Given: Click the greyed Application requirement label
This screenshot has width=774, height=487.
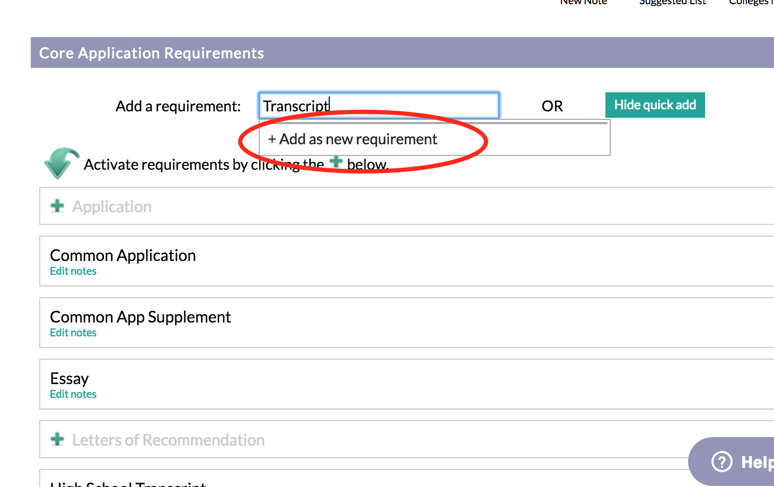Looking at the screenshot, I should (112, 206).
